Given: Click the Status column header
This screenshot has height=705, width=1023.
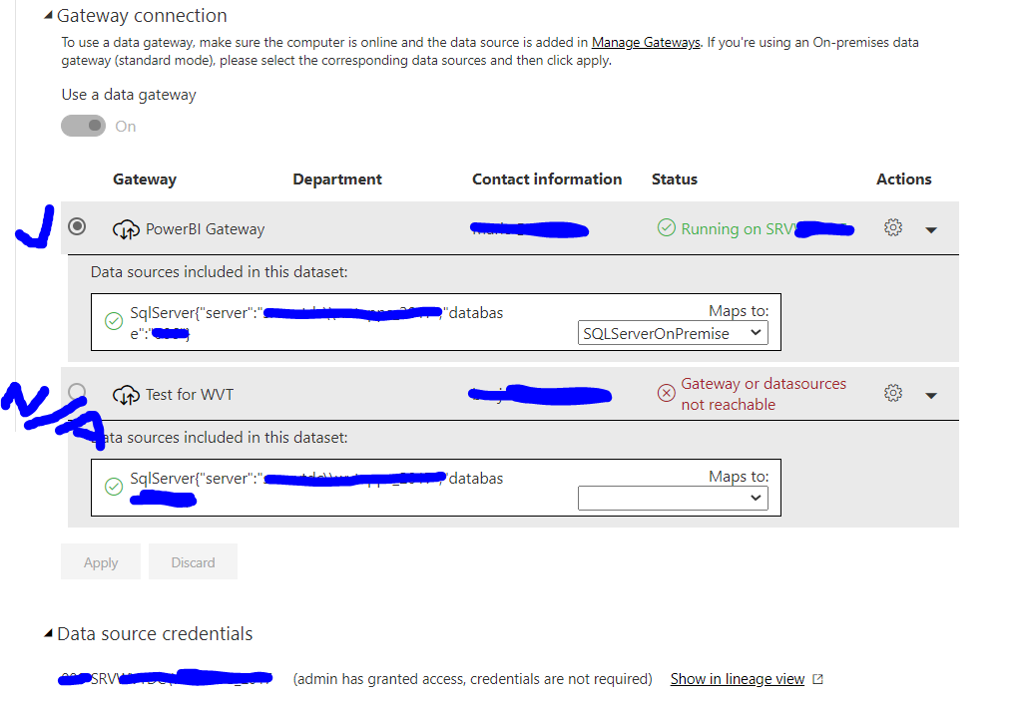Looking at the screenshot, I should (x=675, y=179).
